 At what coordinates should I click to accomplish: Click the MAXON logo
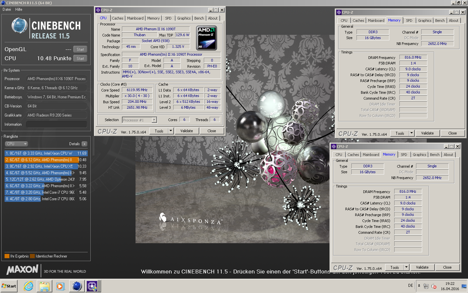point(22,270)
